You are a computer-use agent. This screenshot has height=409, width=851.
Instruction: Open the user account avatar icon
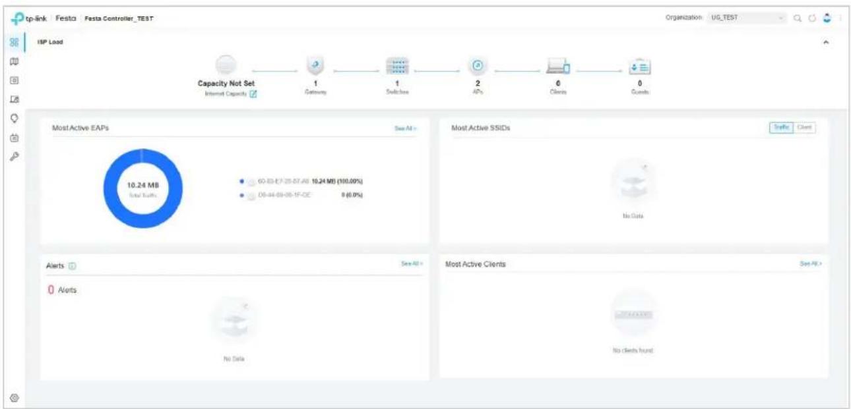pos(828,18)
